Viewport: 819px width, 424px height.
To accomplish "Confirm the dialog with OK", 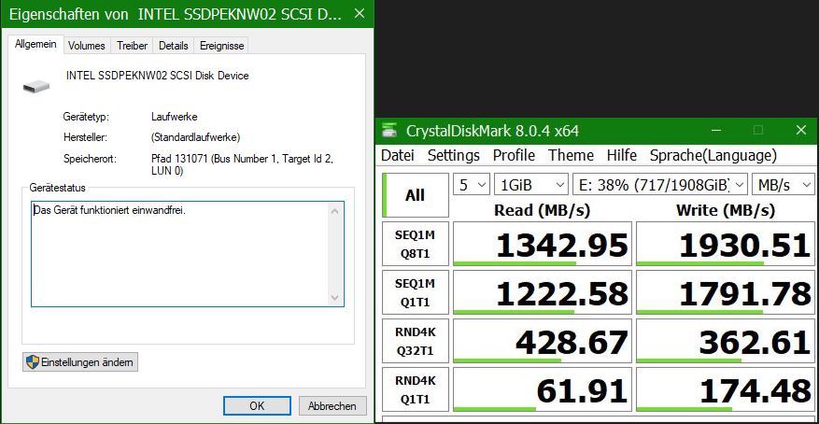I will (x=257, y=405).
